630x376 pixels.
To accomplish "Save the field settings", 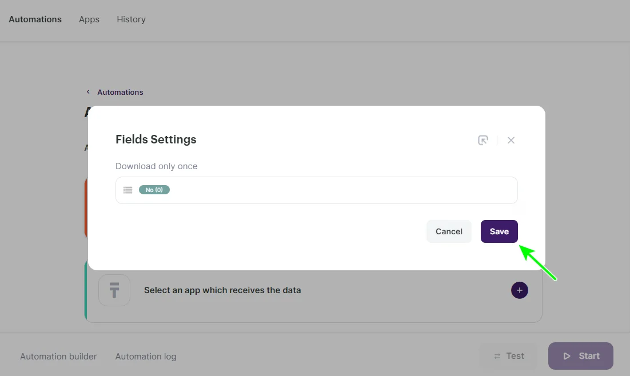I will pyautogui.click(x=499, y=231).
